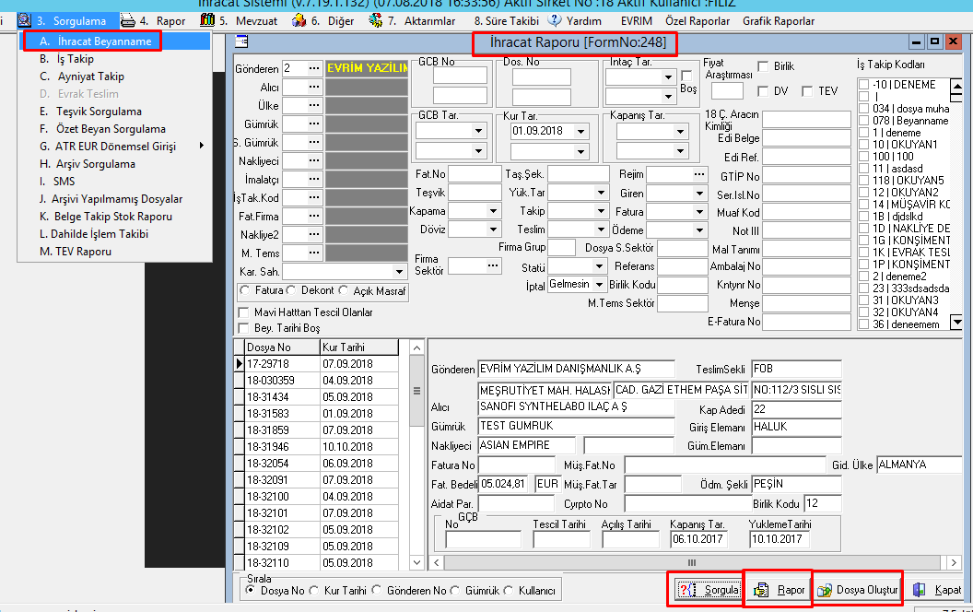973x612 pixels.
Task: Open lookup button next to Alıcı field
Action: [314, 87]
